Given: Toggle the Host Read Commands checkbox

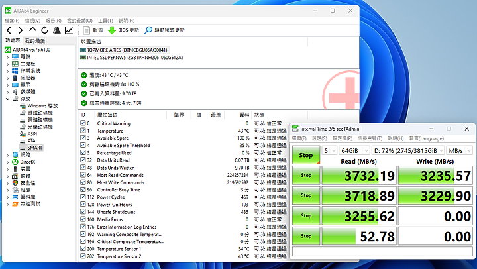Looking at the screenshot, I should (83, 175).
